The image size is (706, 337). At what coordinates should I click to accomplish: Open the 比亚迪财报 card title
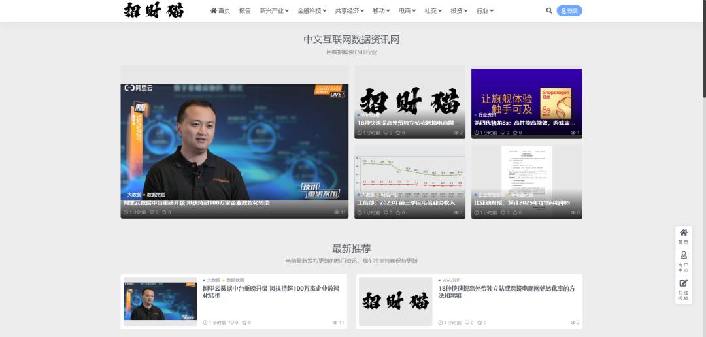525,203
